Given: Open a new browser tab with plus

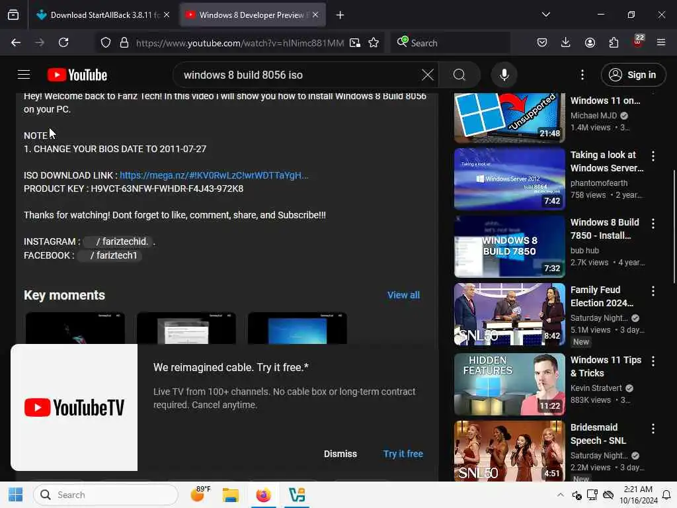Looking at the screenshot, I should [x=340, y=15].
